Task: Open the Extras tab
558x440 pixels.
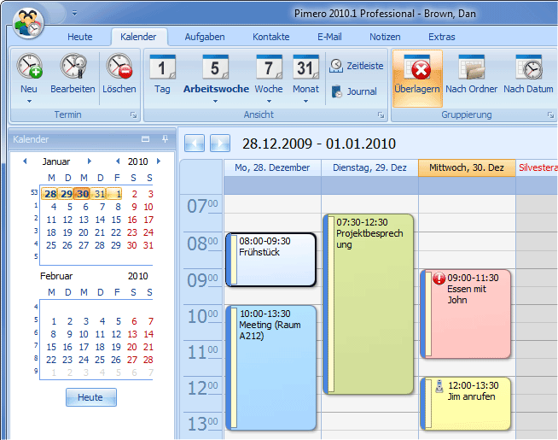Action: (x=442, y=37)
